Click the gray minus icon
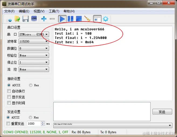The width and height of the screenshot is (177, 137). click(x=52, y=19)
